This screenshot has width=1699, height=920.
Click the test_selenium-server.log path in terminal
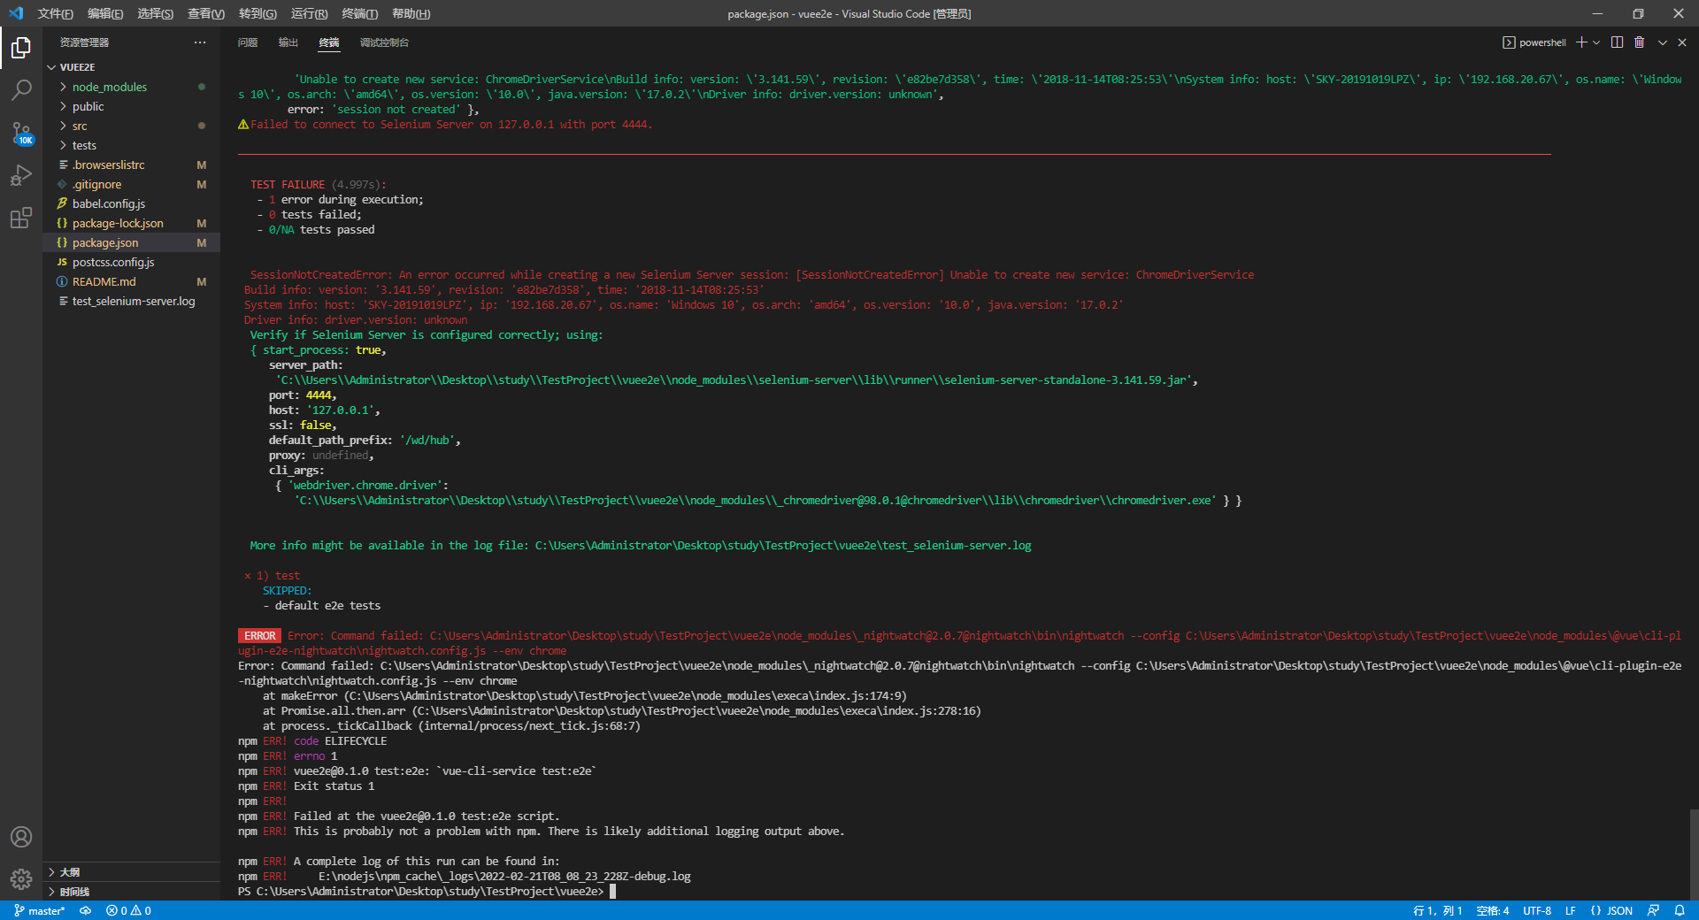783,546
